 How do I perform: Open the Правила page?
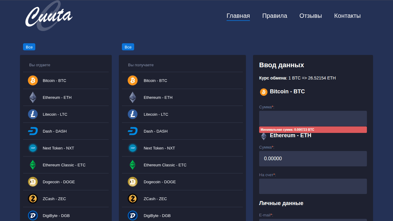[x=274, y=16]
